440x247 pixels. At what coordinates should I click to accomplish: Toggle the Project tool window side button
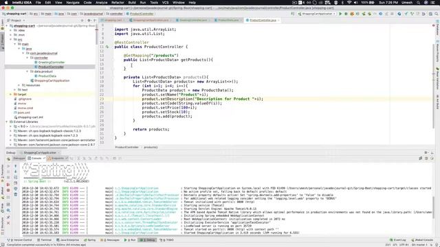click(x=2, y=41)
